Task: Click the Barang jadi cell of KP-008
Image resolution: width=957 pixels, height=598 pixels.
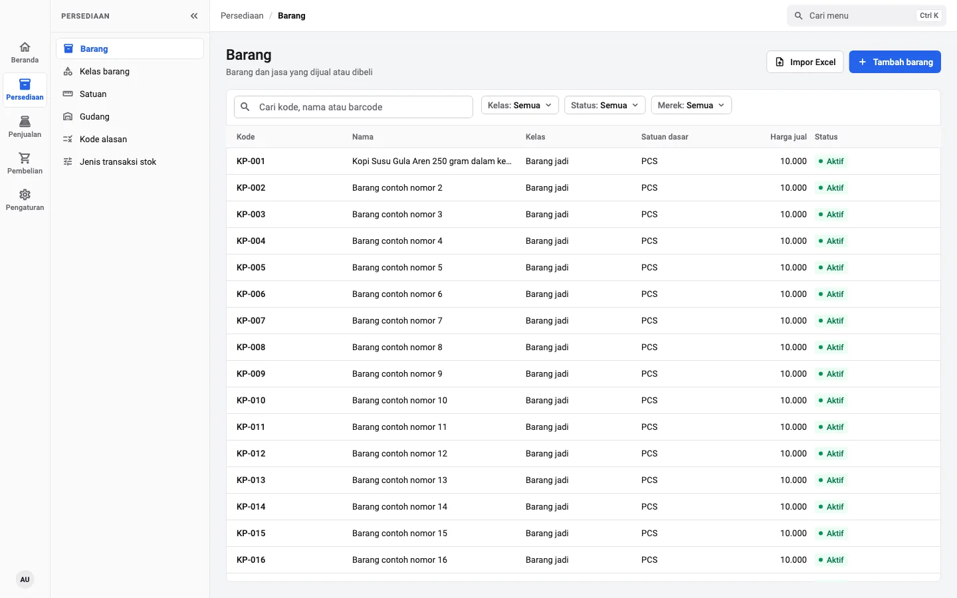Action: click(x=547, y=348)
